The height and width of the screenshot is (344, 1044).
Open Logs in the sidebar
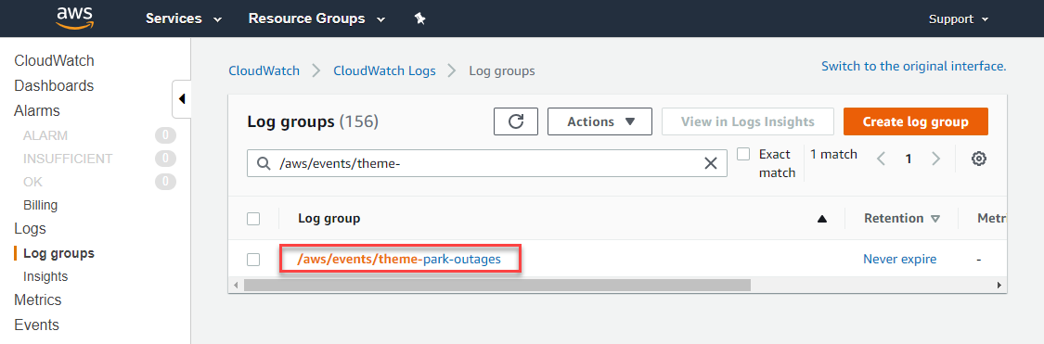(30, 229)
